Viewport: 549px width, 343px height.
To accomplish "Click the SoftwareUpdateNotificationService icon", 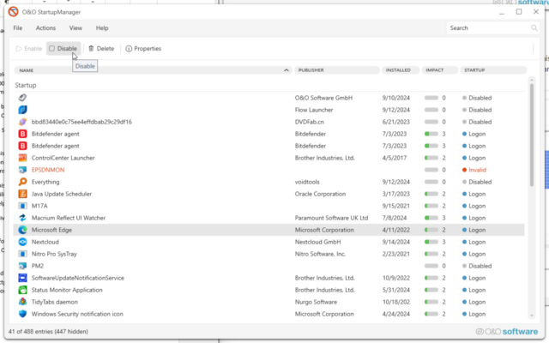I will pyautogui.click(x=23, y=278).
